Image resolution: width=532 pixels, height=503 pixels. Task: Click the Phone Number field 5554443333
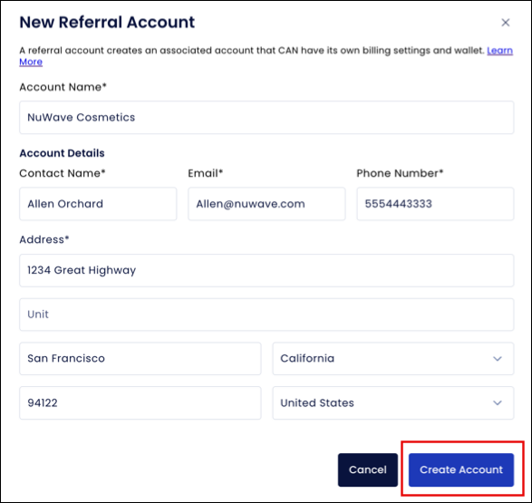click(435, 204)
